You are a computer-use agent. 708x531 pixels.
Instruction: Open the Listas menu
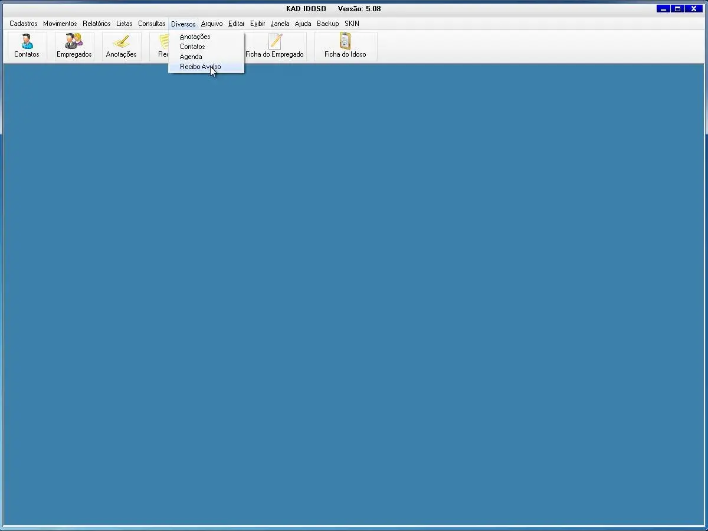(124, 24)
